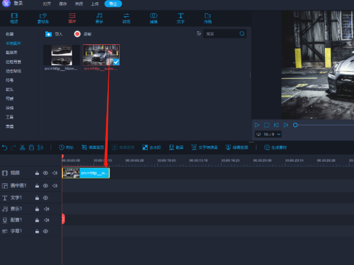This screenshot has width=354, height=265.
Task: Select the 箭头 arrows sidebar item
Action: 9,89
